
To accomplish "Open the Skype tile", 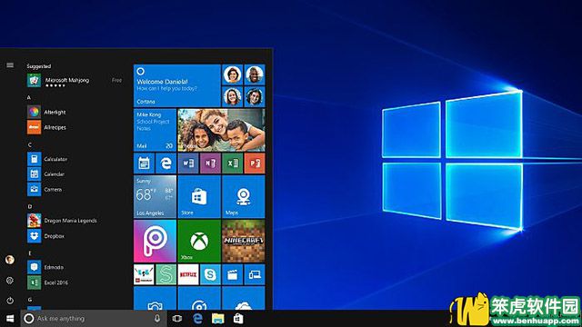I will pyautogui.click(x=210, y=274).
